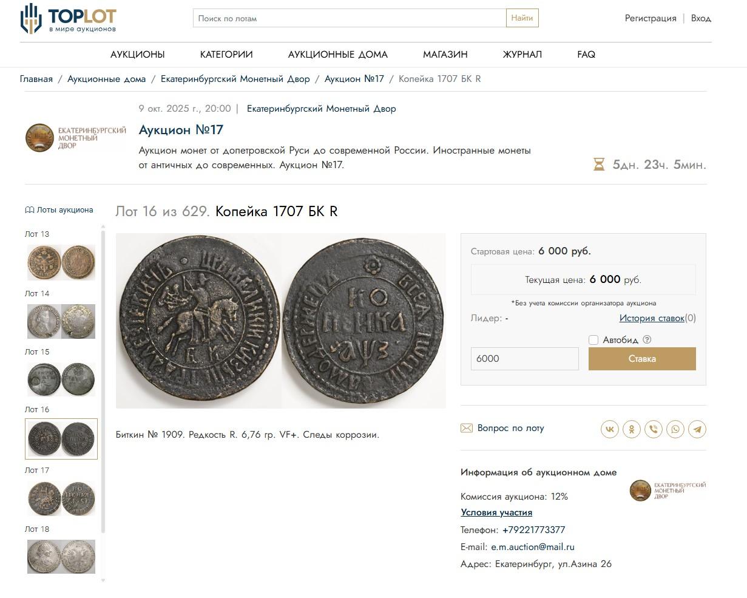Send the lot via Telegram icon

point(697,429)
